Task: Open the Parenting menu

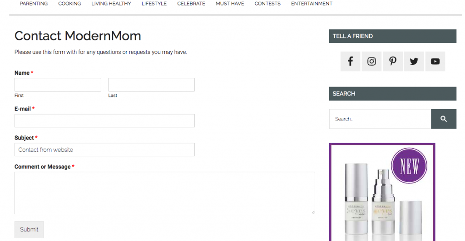Action: tap(34, 4)
